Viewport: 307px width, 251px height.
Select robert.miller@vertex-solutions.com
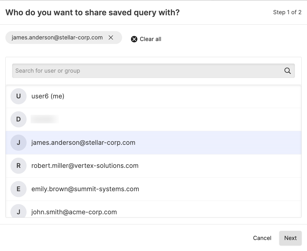[x=85, y=166]
